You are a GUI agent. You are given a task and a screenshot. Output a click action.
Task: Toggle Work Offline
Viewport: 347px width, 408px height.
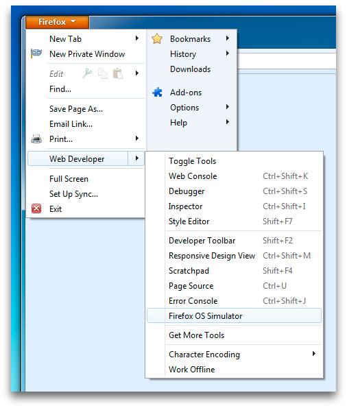click(234, 370)
